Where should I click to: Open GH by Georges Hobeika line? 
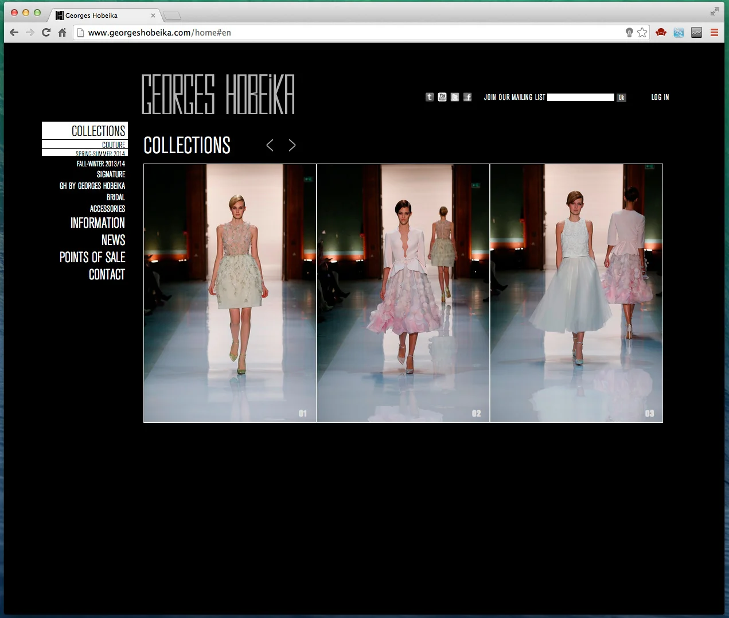click(92, 186)
